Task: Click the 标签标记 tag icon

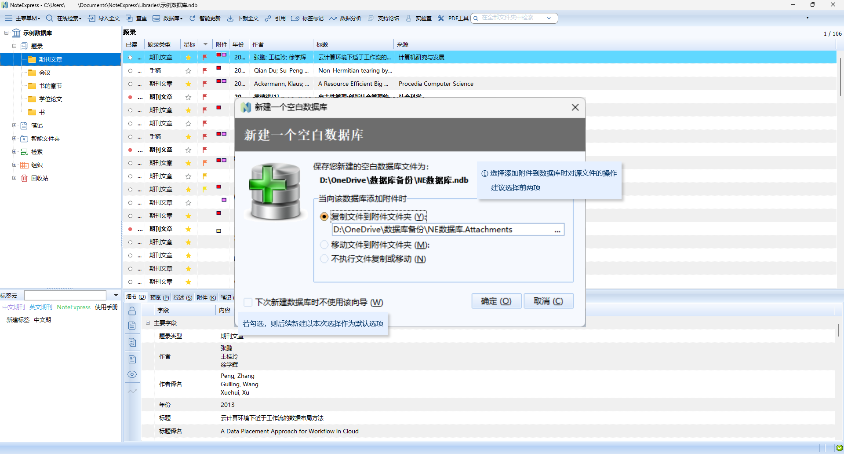Action: pos(295,18)
